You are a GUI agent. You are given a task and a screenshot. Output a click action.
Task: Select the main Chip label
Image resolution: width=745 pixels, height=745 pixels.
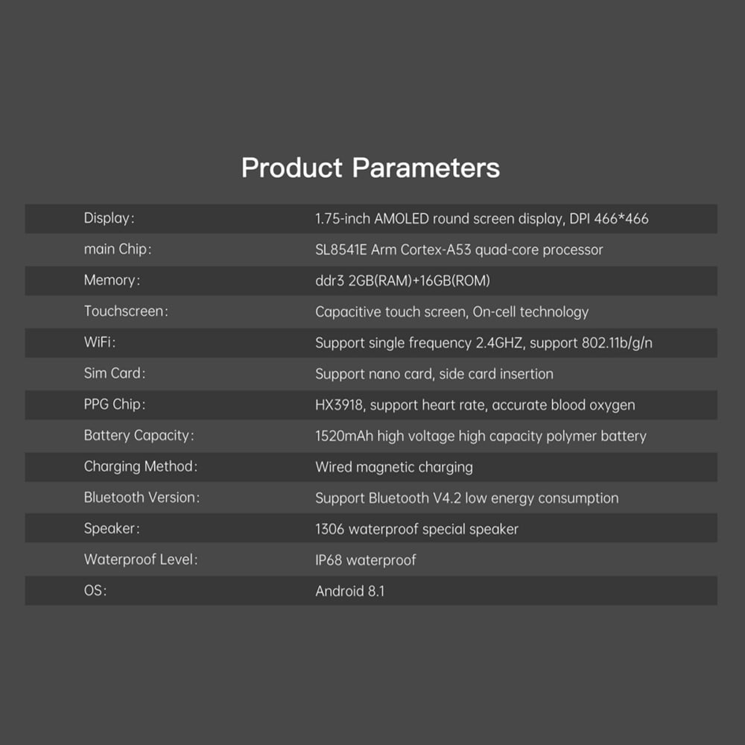(x=118, y=249)
